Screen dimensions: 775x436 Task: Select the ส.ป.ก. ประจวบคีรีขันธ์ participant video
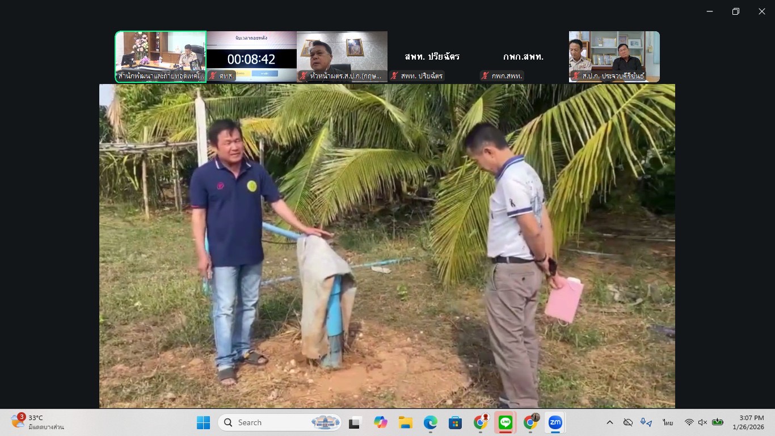click(614, 56)
